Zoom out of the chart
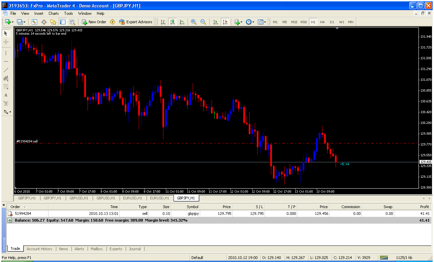434x262 pixels. (203, 22)
